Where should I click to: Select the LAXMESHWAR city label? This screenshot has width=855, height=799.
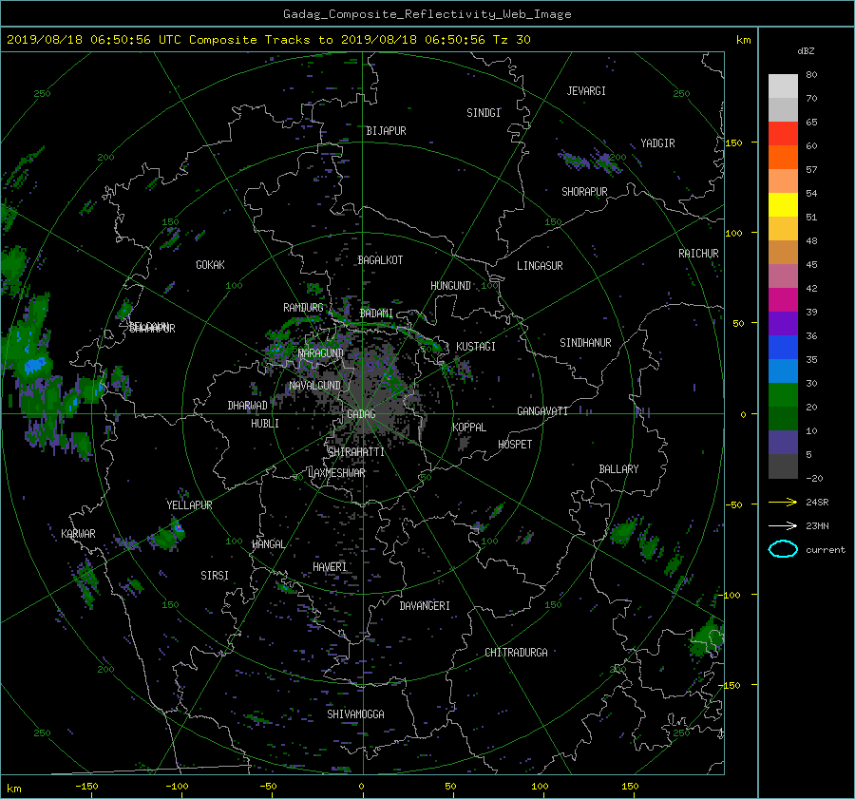[336, 473]
